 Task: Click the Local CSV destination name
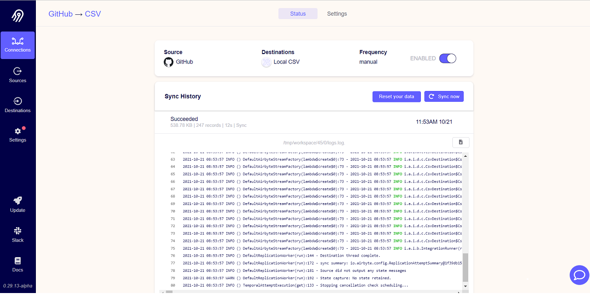coord(287,62)
